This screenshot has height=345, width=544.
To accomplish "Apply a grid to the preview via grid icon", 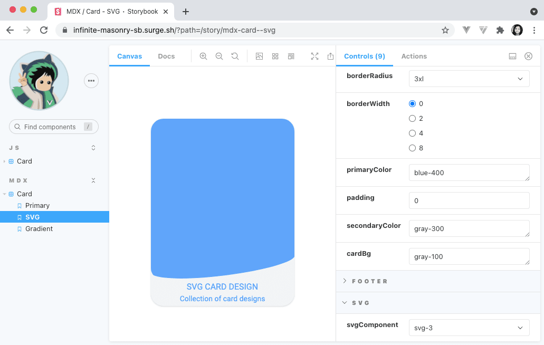I will (x=275, y=56).
